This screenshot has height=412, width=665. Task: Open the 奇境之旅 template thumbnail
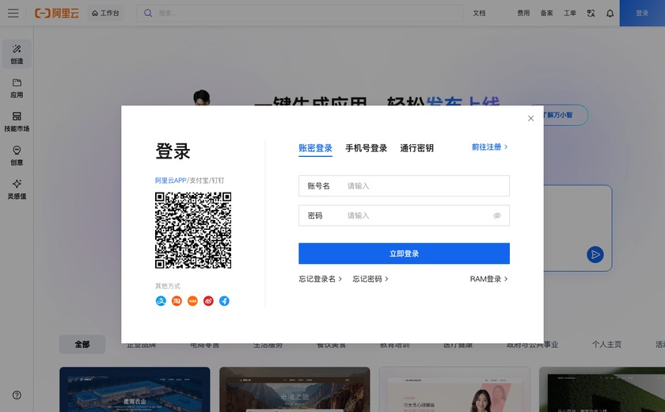click(294, 390)
